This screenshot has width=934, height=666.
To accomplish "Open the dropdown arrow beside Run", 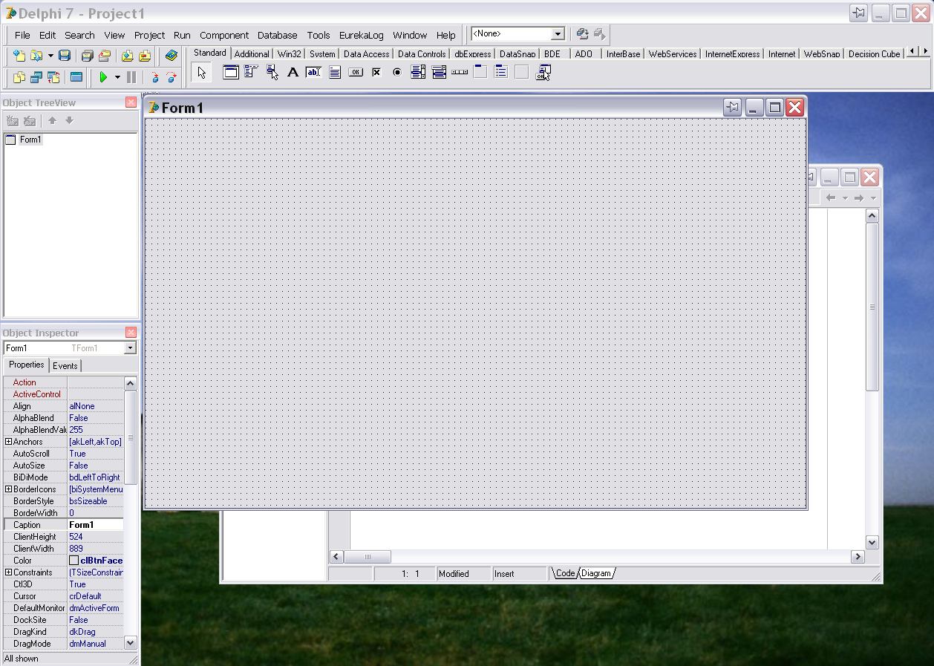I will pyautogui.click(x=117, y=77).
